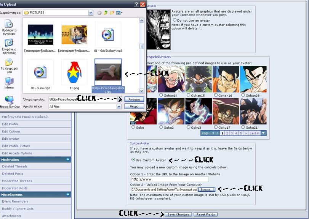Go to avatar page 2
This screenshot has height=219, width=309.
tap(227, 133)
